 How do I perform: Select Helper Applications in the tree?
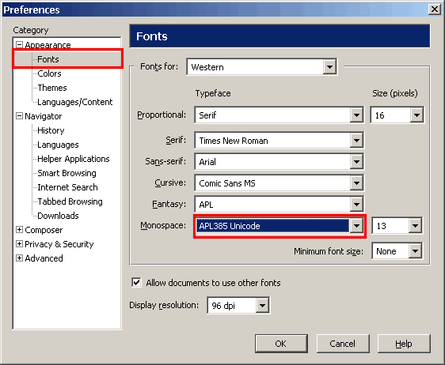pyautogui.click(x=74, y=159)
